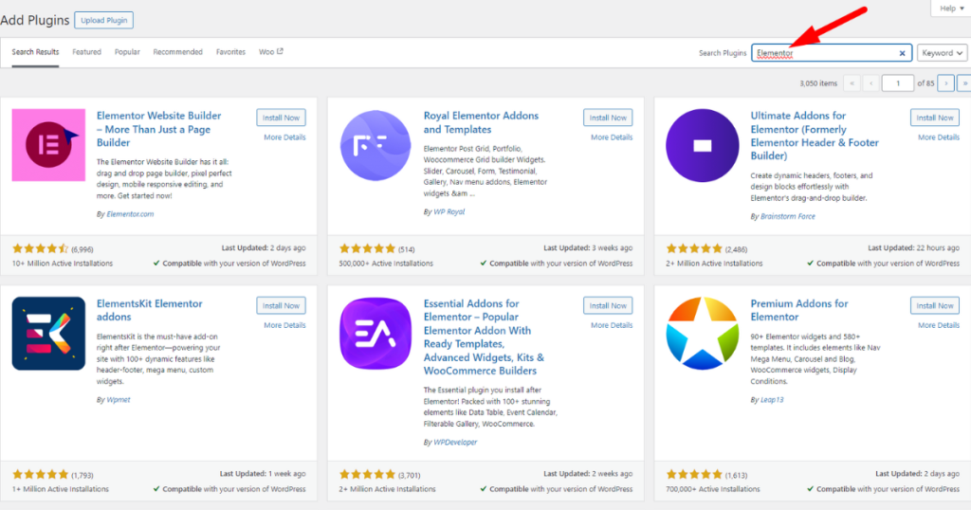971x510 pixels.
Task: Click the Elementor Website Builder star rating
Action: [40, 248]
